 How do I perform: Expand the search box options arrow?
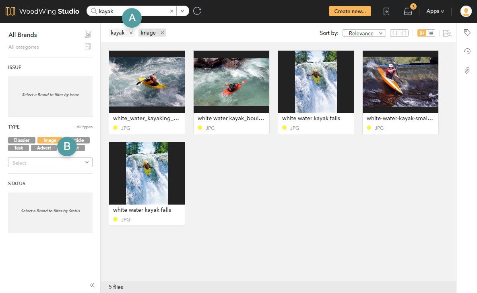[182, 11]
